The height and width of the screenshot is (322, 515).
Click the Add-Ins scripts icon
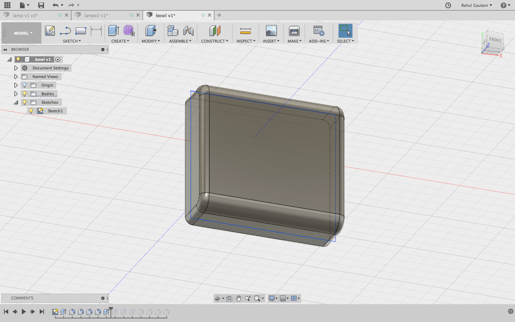[319, 31]
